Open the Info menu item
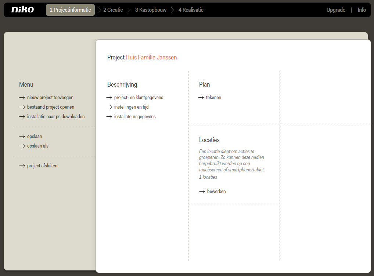Image resolution: width=374 pixels, height=276 pixels. coord(362,10)
